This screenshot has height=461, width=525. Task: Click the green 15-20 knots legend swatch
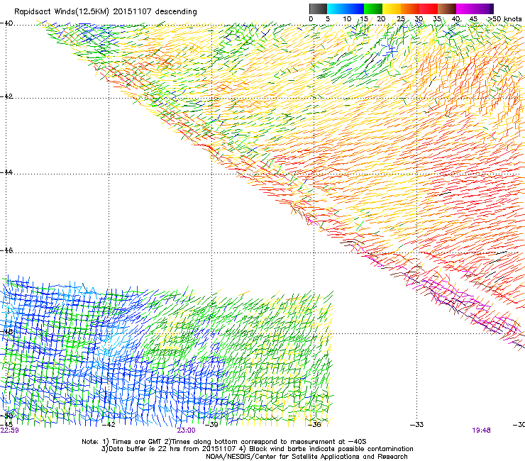point(373,9)
